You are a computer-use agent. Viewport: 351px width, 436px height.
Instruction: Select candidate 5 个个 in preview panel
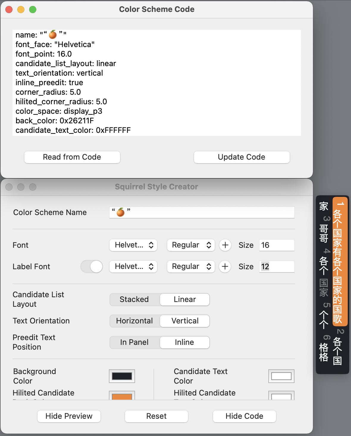point(324,316)
